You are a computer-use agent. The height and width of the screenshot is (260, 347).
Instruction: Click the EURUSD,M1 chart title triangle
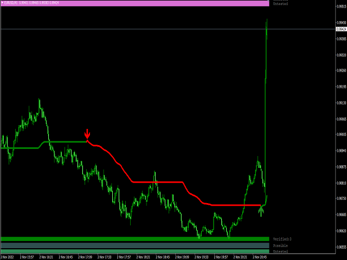click(3, 3)
